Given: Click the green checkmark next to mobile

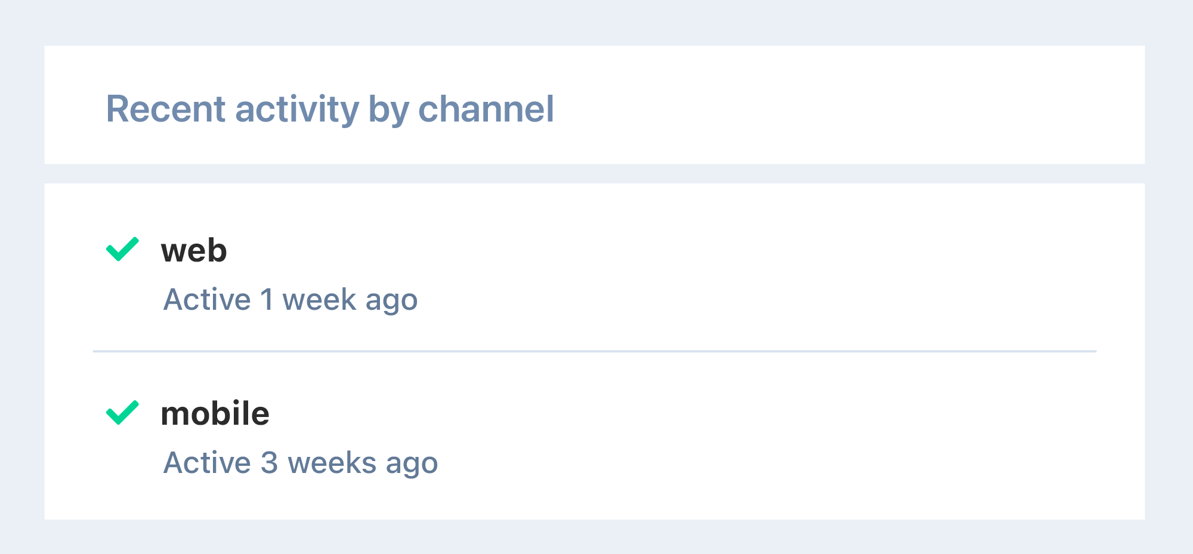Looking at the screenshot, I should pyautogui.click(x=123, y=413).
